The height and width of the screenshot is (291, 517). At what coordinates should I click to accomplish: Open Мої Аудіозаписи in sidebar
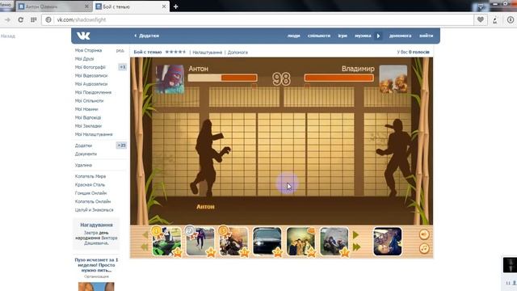(91, 84)
